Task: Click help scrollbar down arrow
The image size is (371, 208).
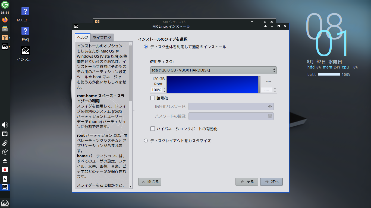Action: pyautogui.click(x=131, y=187)
